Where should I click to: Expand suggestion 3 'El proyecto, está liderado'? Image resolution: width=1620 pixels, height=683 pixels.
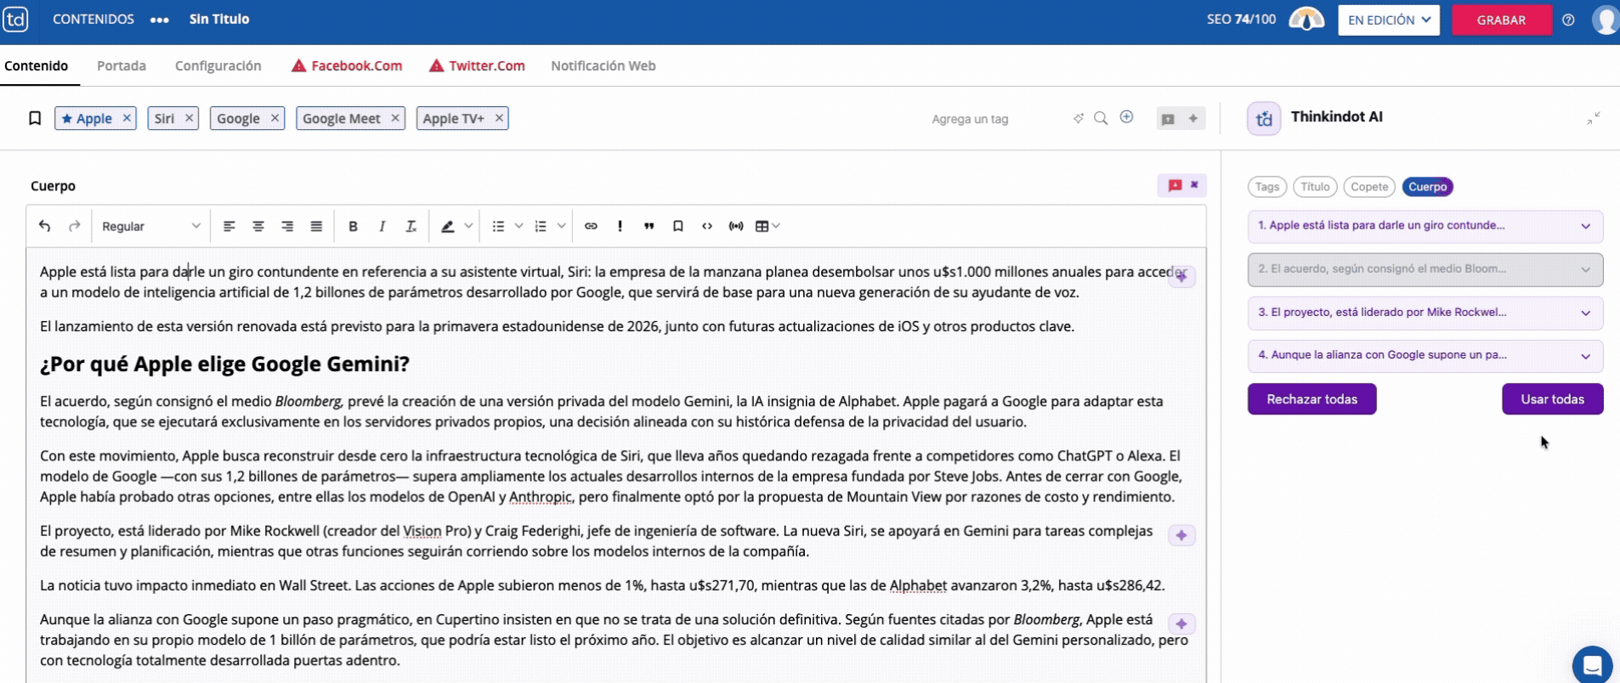pyautogui.click(x=1425, y=313)
